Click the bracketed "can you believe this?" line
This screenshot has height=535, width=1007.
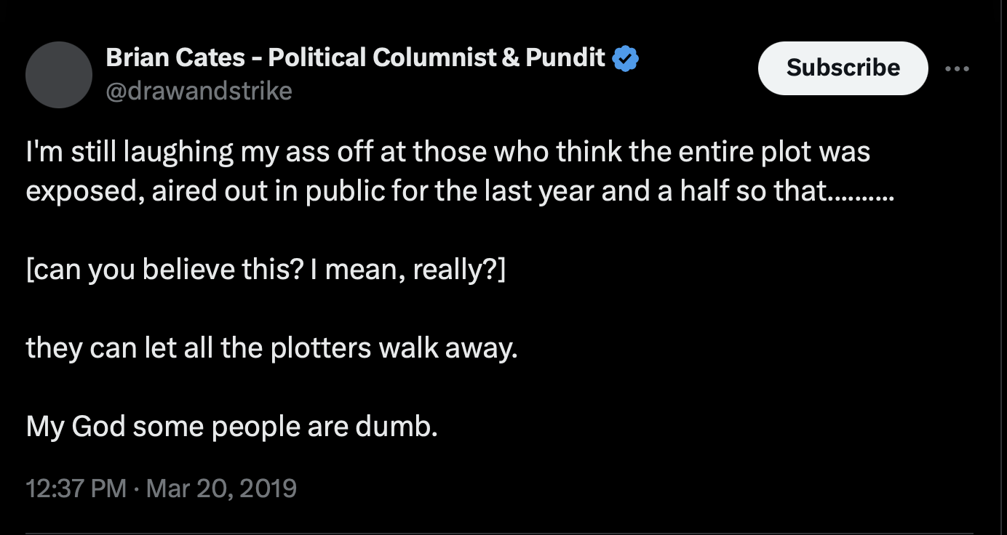[265, 270]
